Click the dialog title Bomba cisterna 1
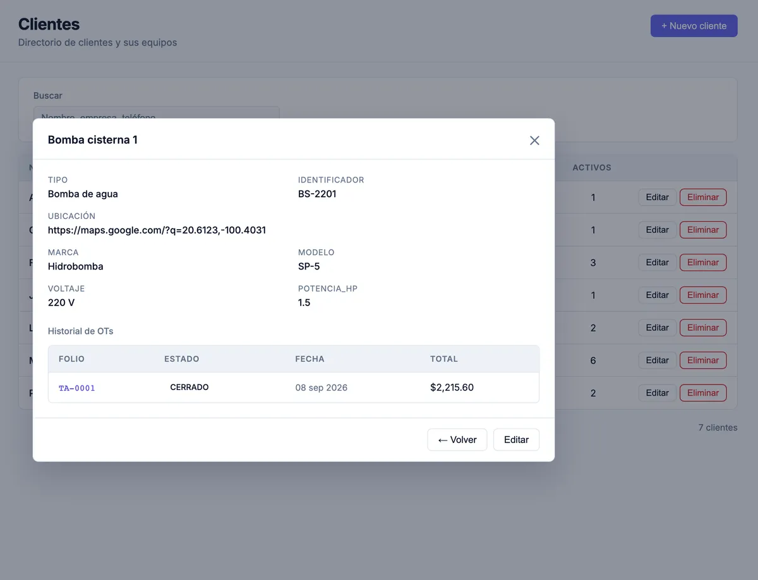Screen dimensions: 758x580 click(93, 140)
